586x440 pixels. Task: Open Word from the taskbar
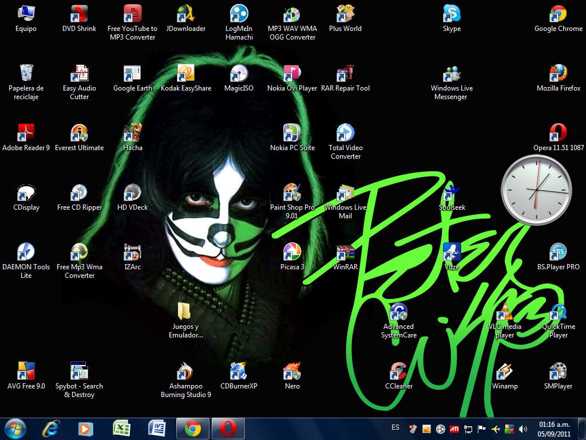coord(157,429)
